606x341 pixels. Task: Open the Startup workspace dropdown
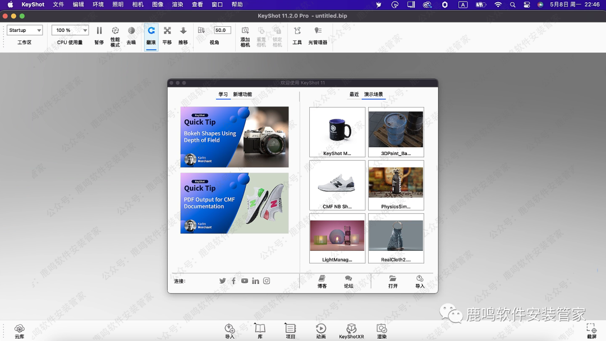pyautogui.click(x=25, y=30)
